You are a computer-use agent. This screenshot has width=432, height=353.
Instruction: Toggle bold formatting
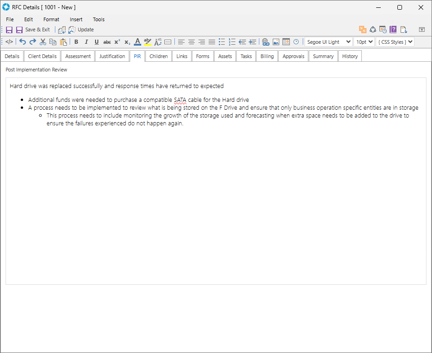[x=76, y=42]
